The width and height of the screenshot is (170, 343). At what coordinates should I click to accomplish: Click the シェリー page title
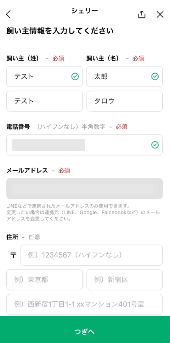(84, 11)
